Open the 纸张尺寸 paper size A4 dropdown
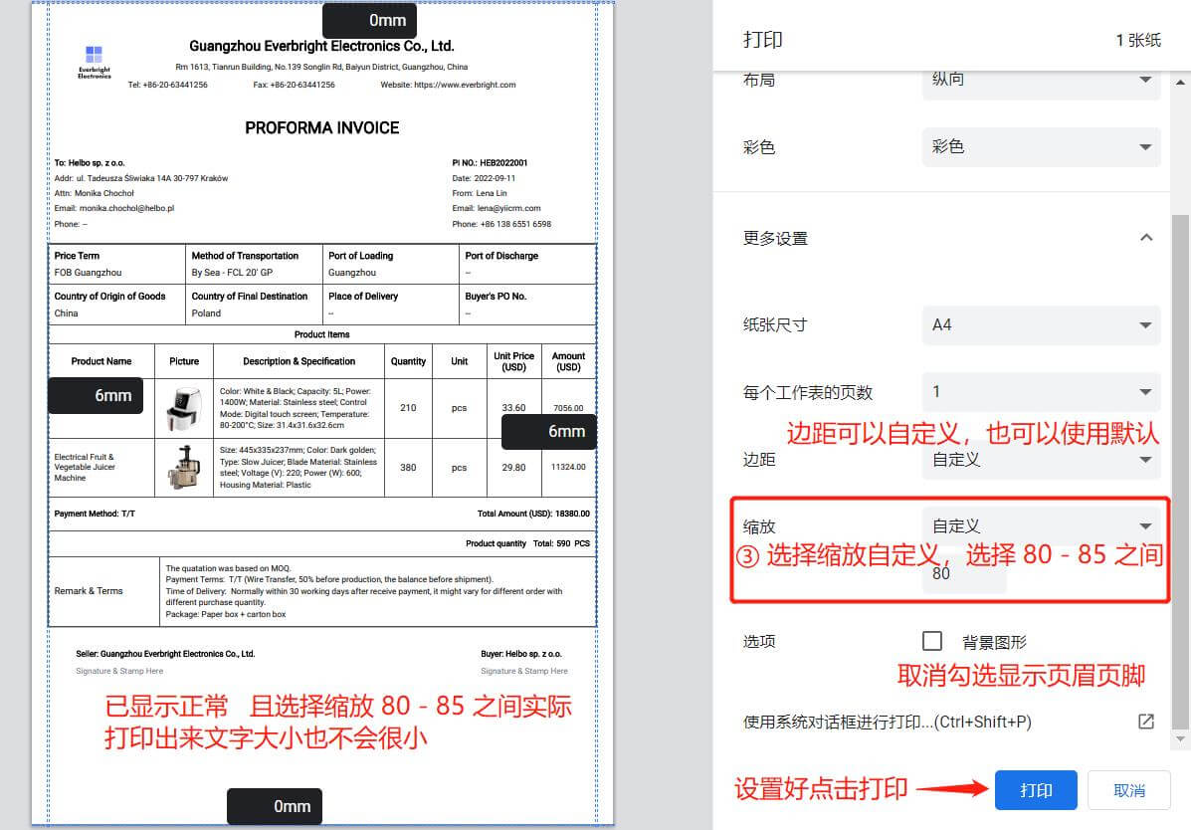 (1042, 325)
